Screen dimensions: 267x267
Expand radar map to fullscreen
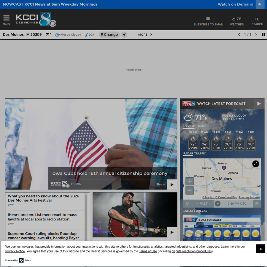coord(256,164)
